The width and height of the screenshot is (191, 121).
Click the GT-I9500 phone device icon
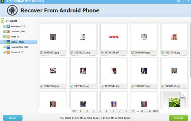point(3,21)
